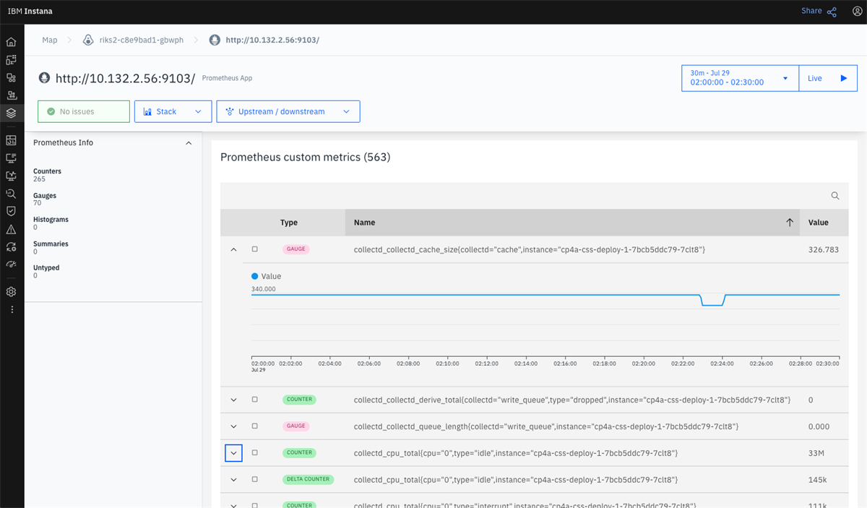The image size is (867, 508).
Task: Click the blue Value legend dot
Action: [254, 276]
